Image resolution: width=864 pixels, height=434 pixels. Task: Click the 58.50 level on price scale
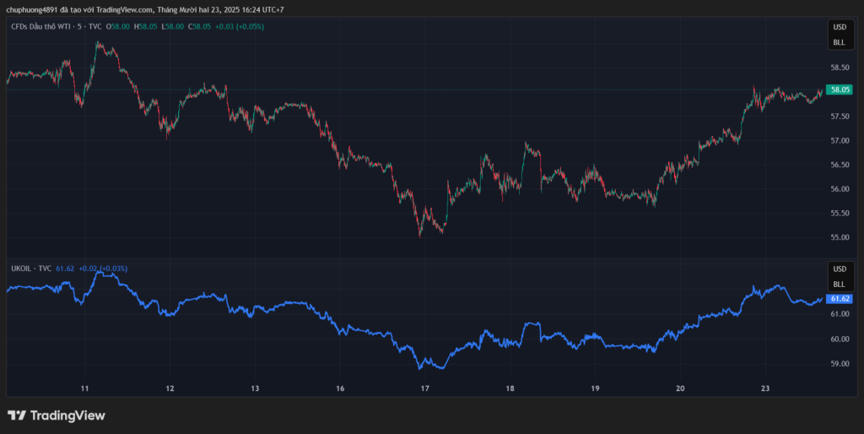point(839,68)
